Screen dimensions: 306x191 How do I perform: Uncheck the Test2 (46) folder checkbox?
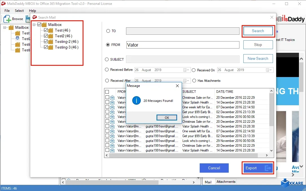[46, 36]
